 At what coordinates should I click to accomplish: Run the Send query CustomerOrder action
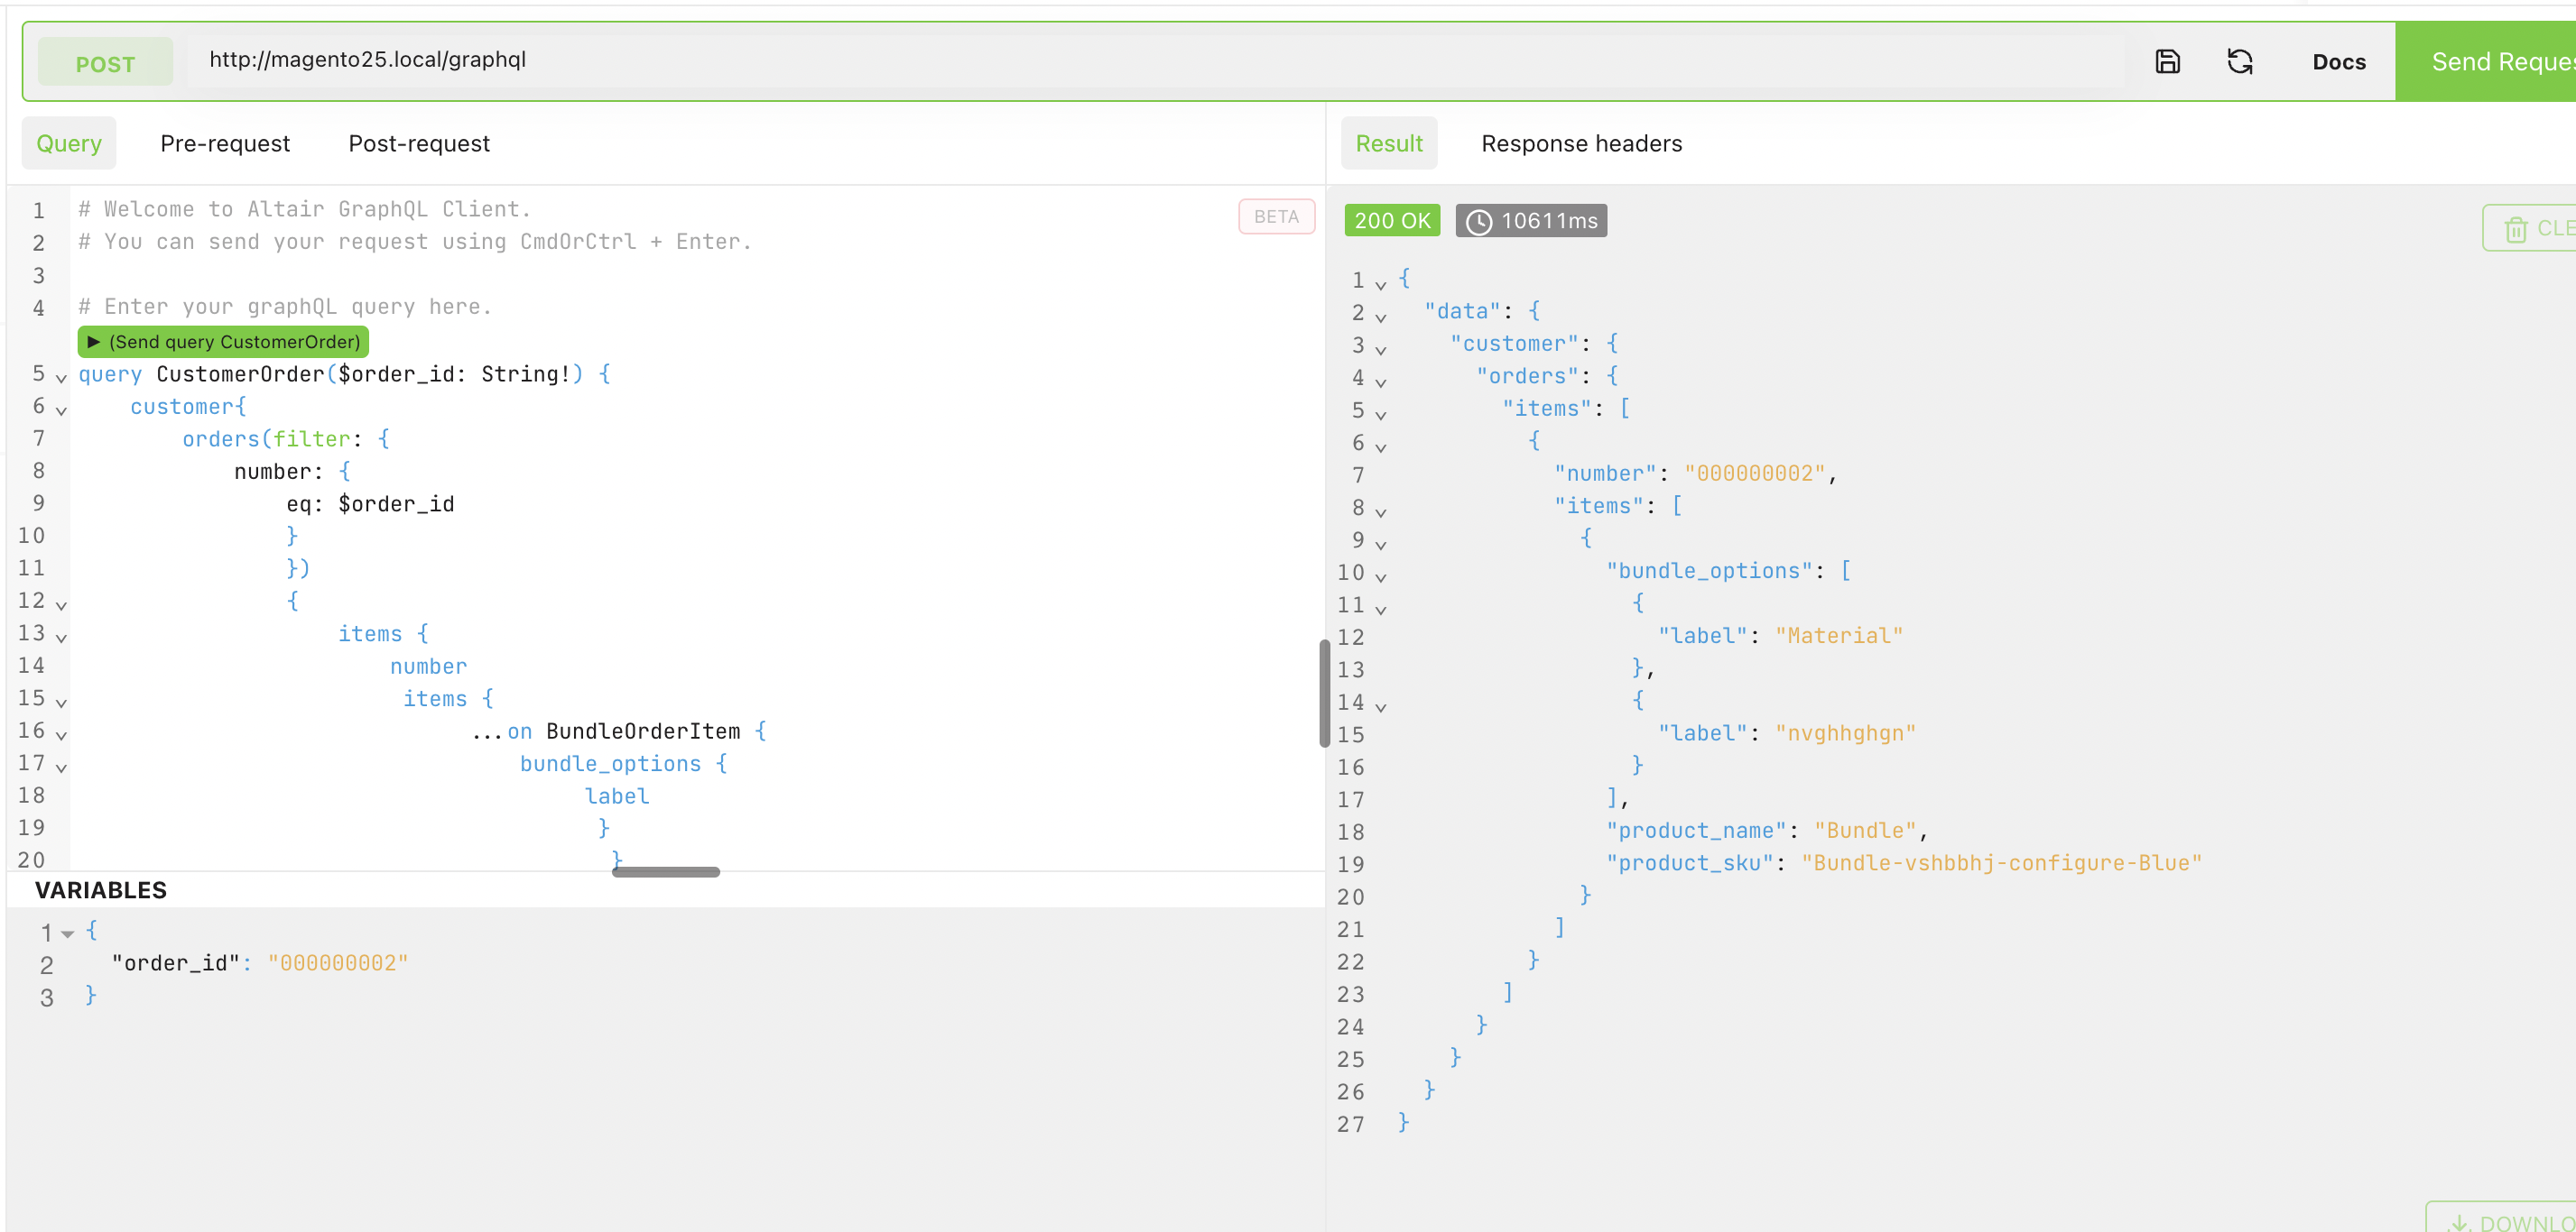(222, 342)
